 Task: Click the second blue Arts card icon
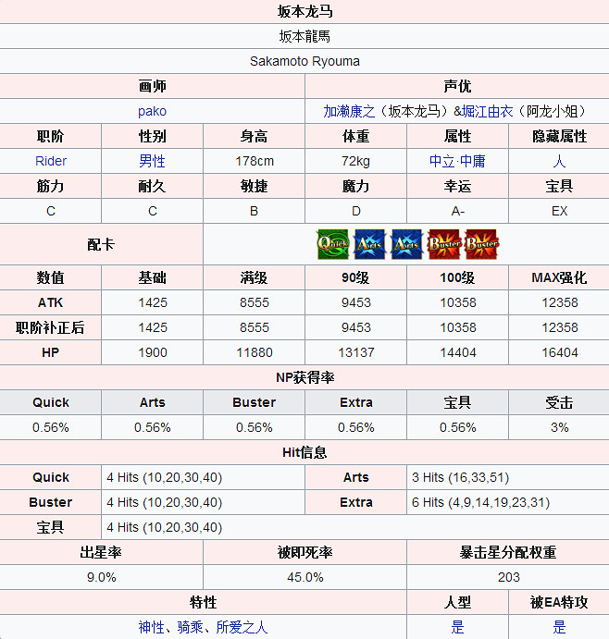tap(406, 244)
